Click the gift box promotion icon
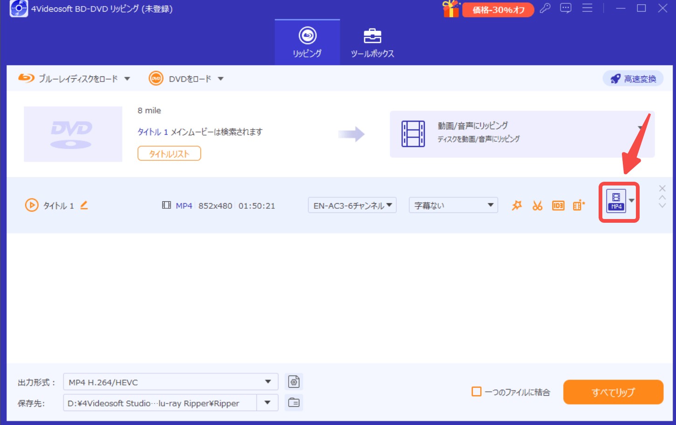Image resolution: width=676 pixels, height=425 pixels. (x=451, y=9)
